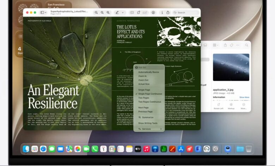Click Rotate Left in Finder preview
275x166 pixels.
(219, 106)
